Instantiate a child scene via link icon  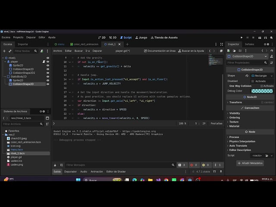point(10,51)
